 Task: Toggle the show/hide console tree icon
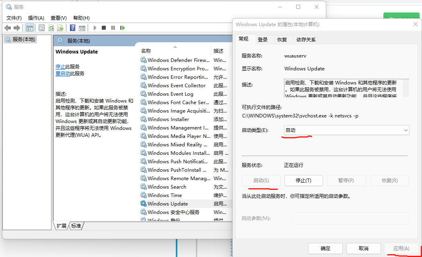29,28
